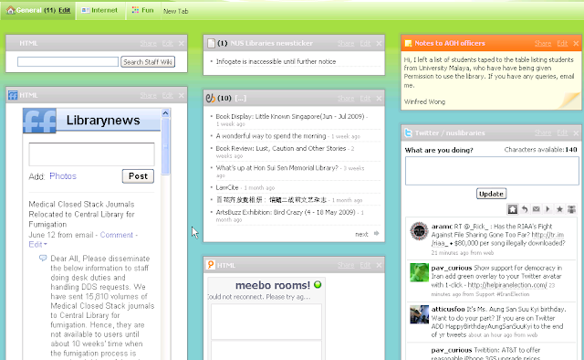Click the feed icon beside (10) [...] widget title

pos(211,98)
